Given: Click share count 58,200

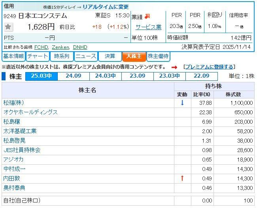Looking at the screenshot, I should coord(245,131).
